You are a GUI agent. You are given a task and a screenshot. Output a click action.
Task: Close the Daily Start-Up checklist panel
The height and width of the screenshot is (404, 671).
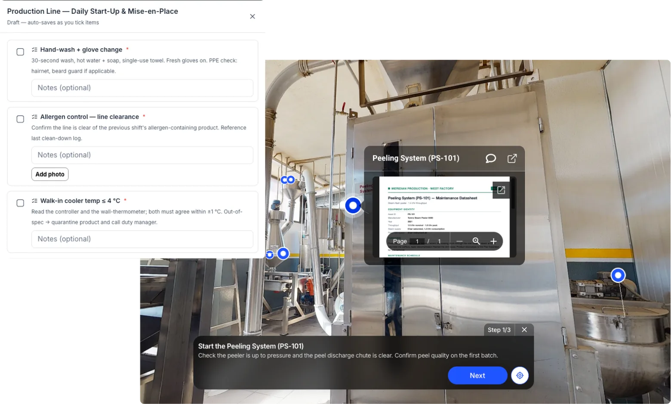[x=252, y=16]
